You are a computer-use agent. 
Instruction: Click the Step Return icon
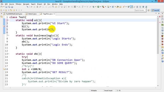pyautogui.click(x=49, y=7)
